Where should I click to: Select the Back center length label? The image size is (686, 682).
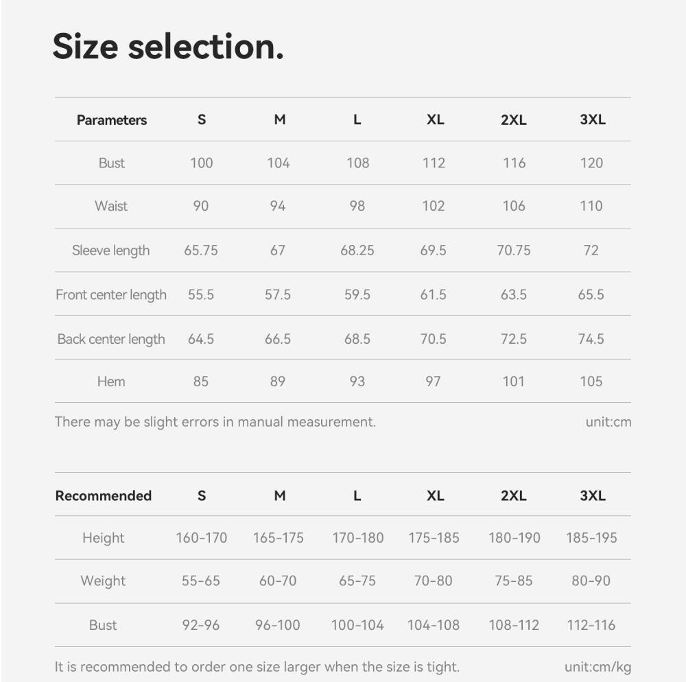pyautogui.click(x=110, y=339)
